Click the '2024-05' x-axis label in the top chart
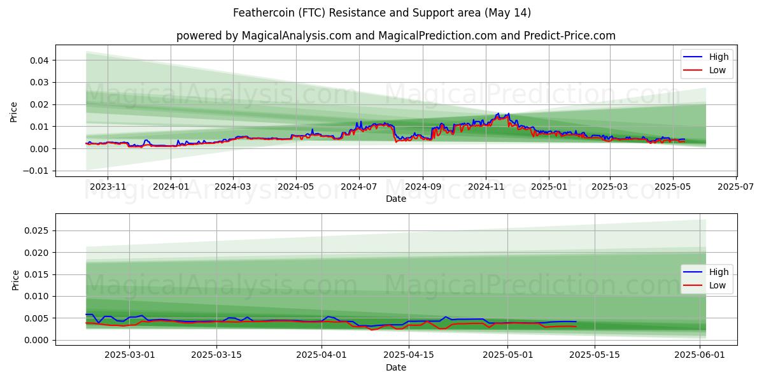764x382 pixels. (295, 187)
